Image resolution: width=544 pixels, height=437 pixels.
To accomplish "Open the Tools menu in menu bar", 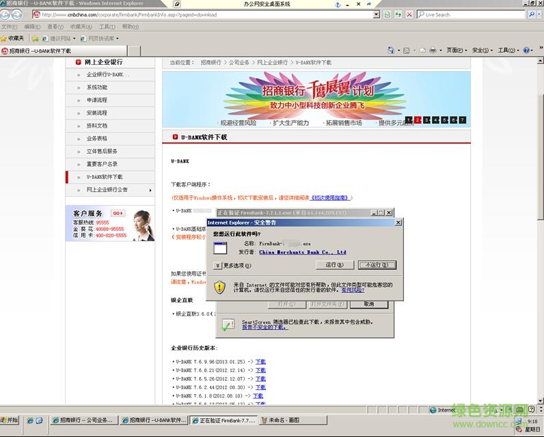I will (107, 27).
